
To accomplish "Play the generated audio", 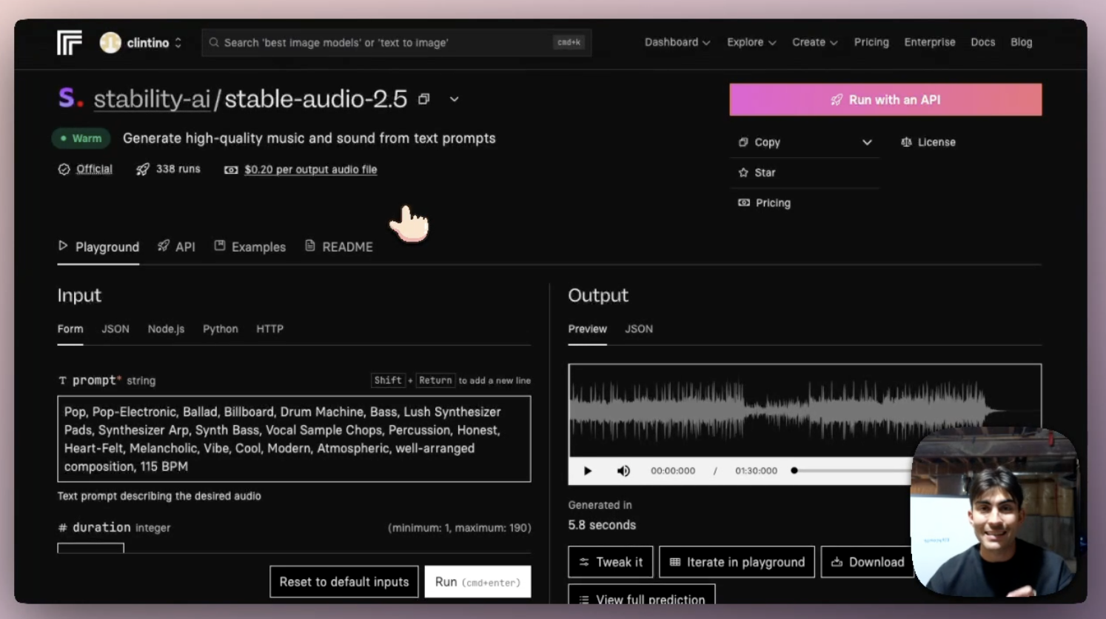I will coord(588,471).
